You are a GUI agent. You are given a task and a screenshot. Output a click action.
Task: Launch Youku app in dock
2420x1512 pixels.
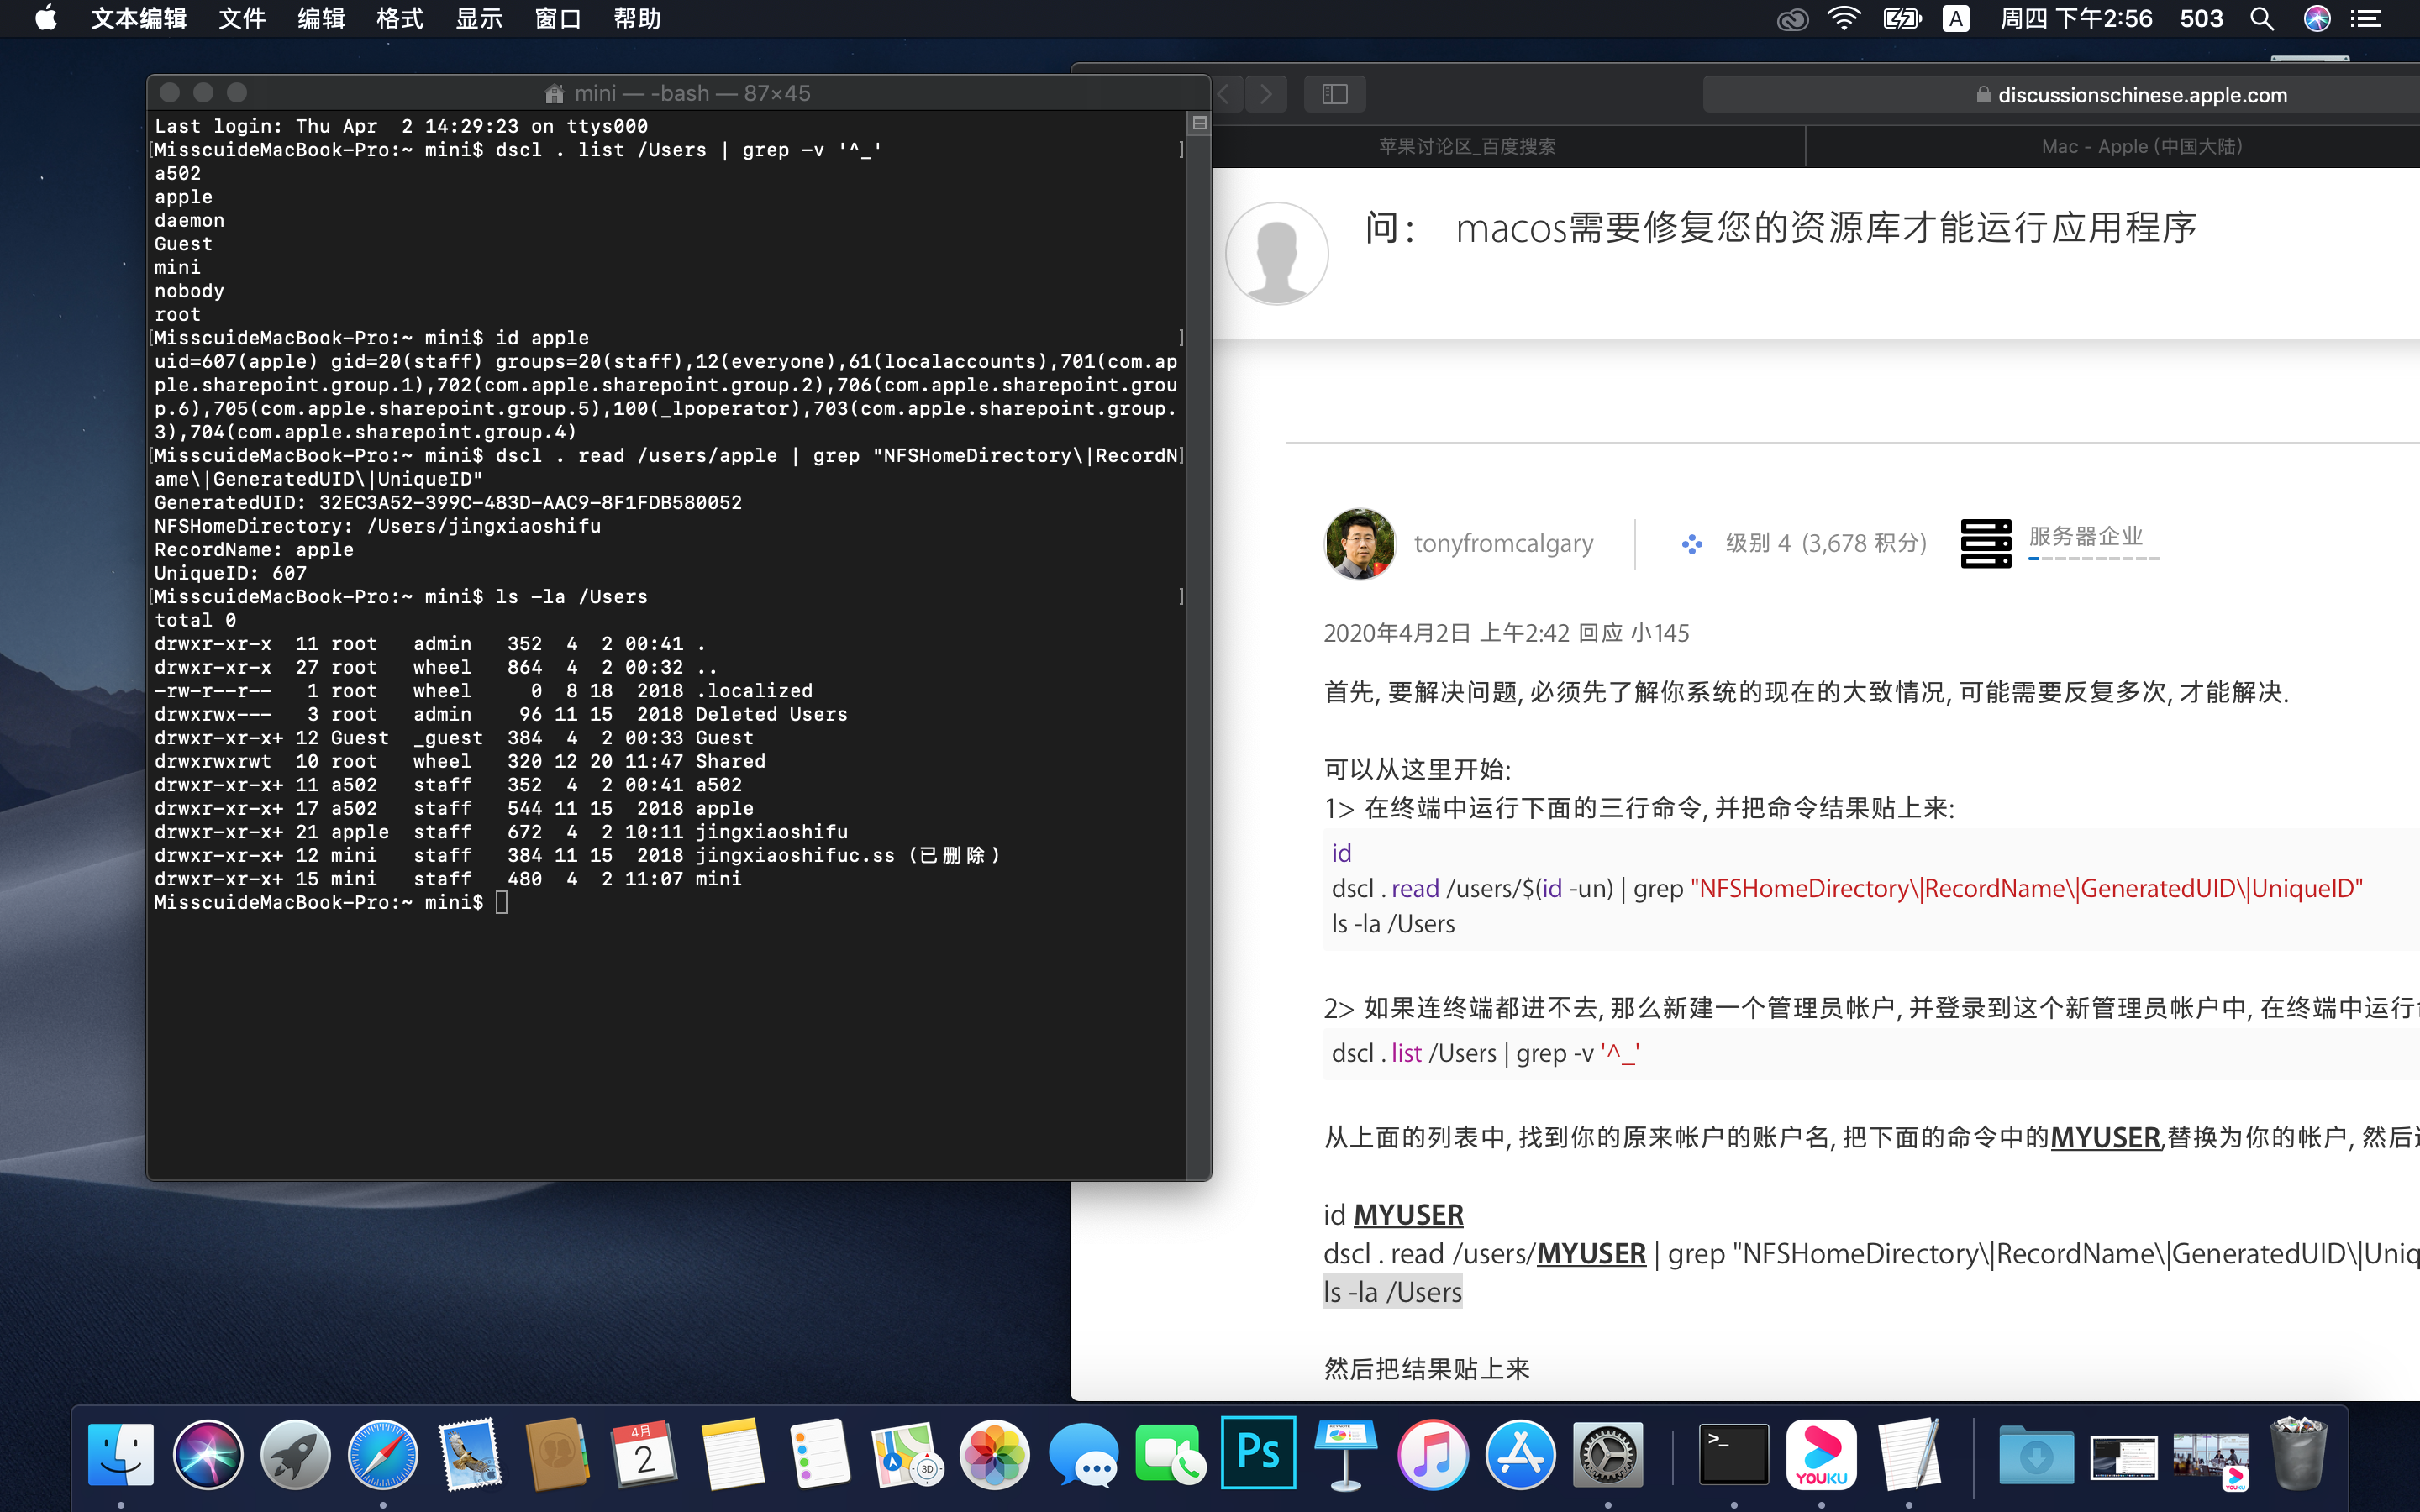point(1821,1452)
